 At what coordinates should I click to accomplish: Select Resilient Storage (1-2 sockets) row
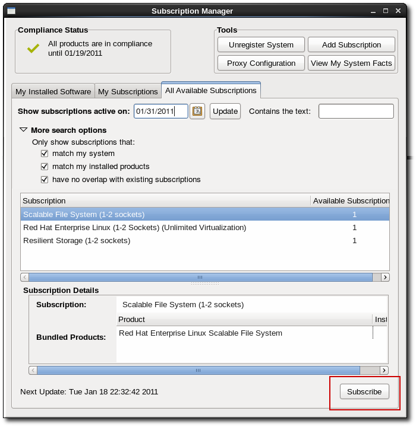click(205, 240)
